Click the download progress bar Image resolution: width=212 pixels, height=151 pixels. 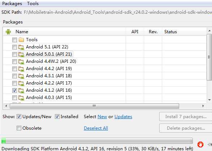[97, 141]
